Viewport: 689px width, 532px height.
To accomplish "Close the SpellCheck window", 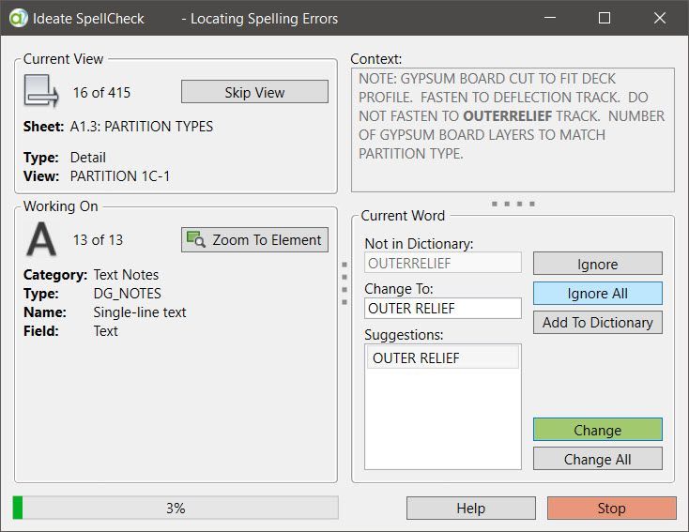I will [x=660, y=18].
